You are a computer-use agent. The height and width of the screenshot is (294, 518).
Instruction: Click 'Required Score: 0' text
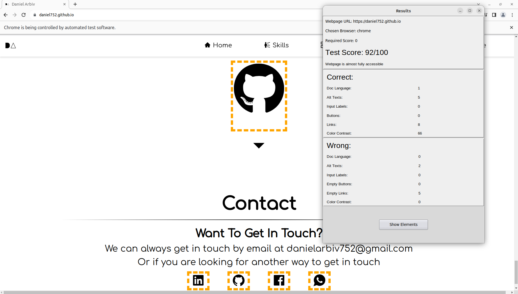coord(341,41)
